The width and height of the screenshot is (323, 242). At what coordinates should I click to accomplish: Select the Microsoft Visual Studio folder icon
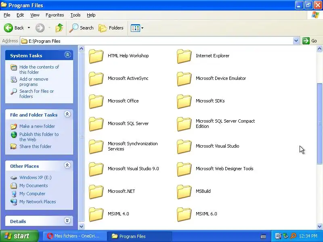(184, 146)
